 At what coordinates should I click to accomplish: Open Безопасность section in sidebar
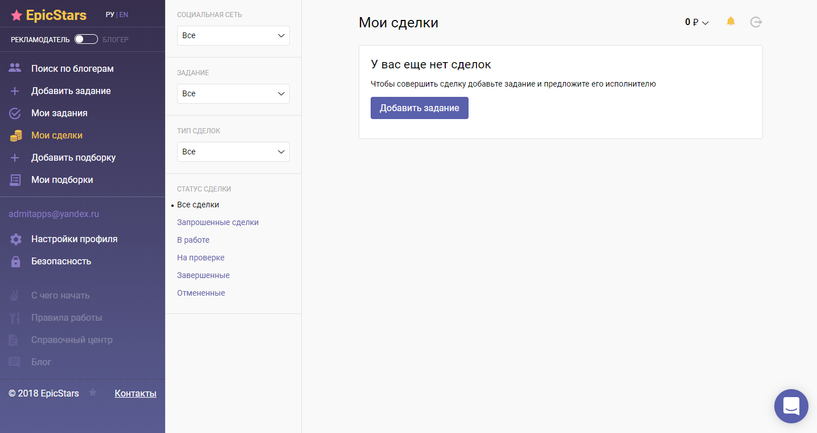pyautogui.click(x=61, y=262)
